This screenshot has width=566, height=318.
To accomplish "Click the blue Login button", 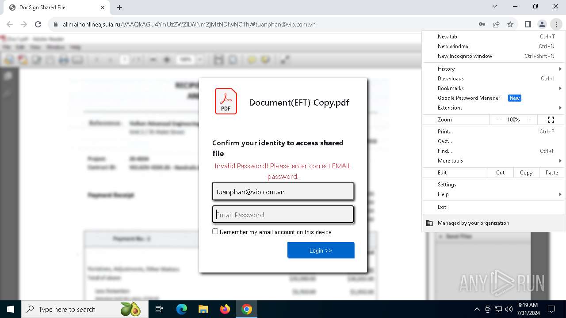I will click(321, 250).
